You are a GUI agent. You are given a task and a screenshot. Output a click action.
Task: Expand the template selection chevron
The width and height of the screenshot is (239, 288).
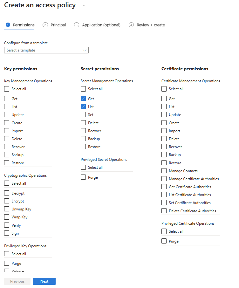point(85,50)
